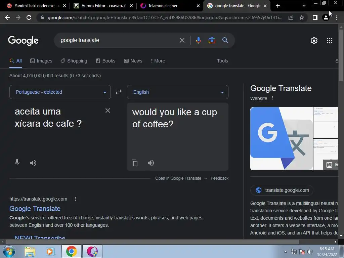Close the YandexPackLoader.exe tab

64,6
